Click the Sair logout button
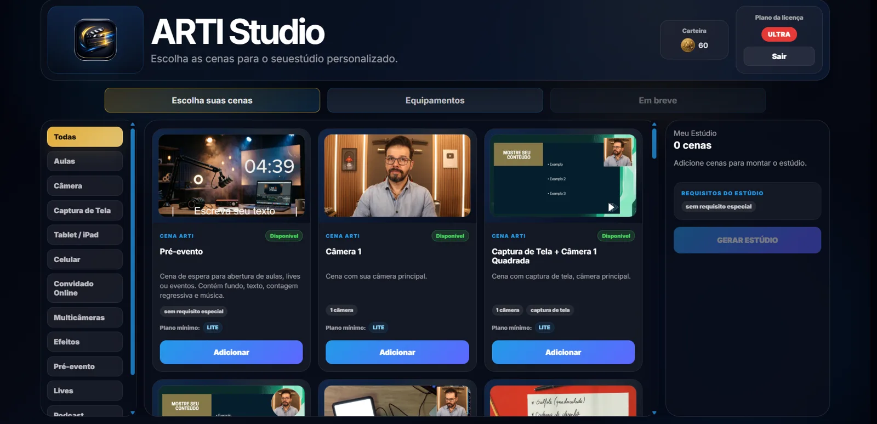This screenshot has height=424, width=877. [x=779, y=56]
